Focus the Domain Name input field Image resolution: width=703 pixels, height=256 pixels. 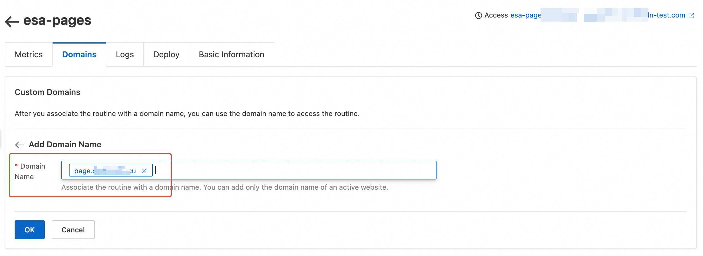coord(292,170)
